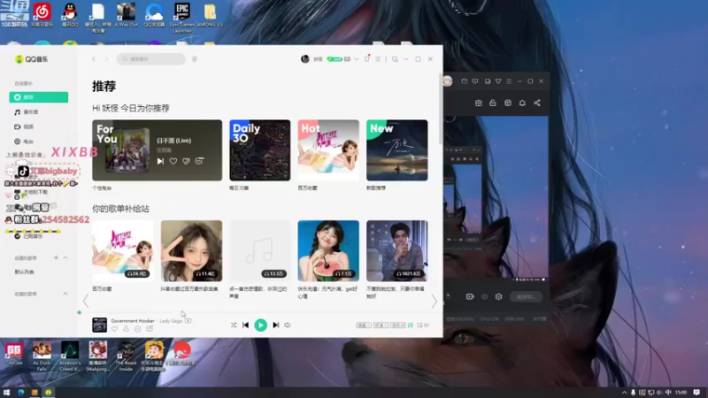Open the comments icon for the current song

150,329
